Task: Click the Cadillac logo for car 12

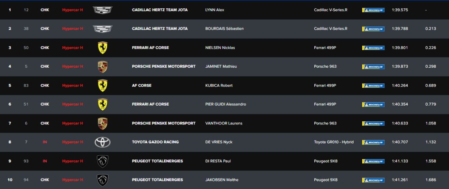Action: coord(102,10)
